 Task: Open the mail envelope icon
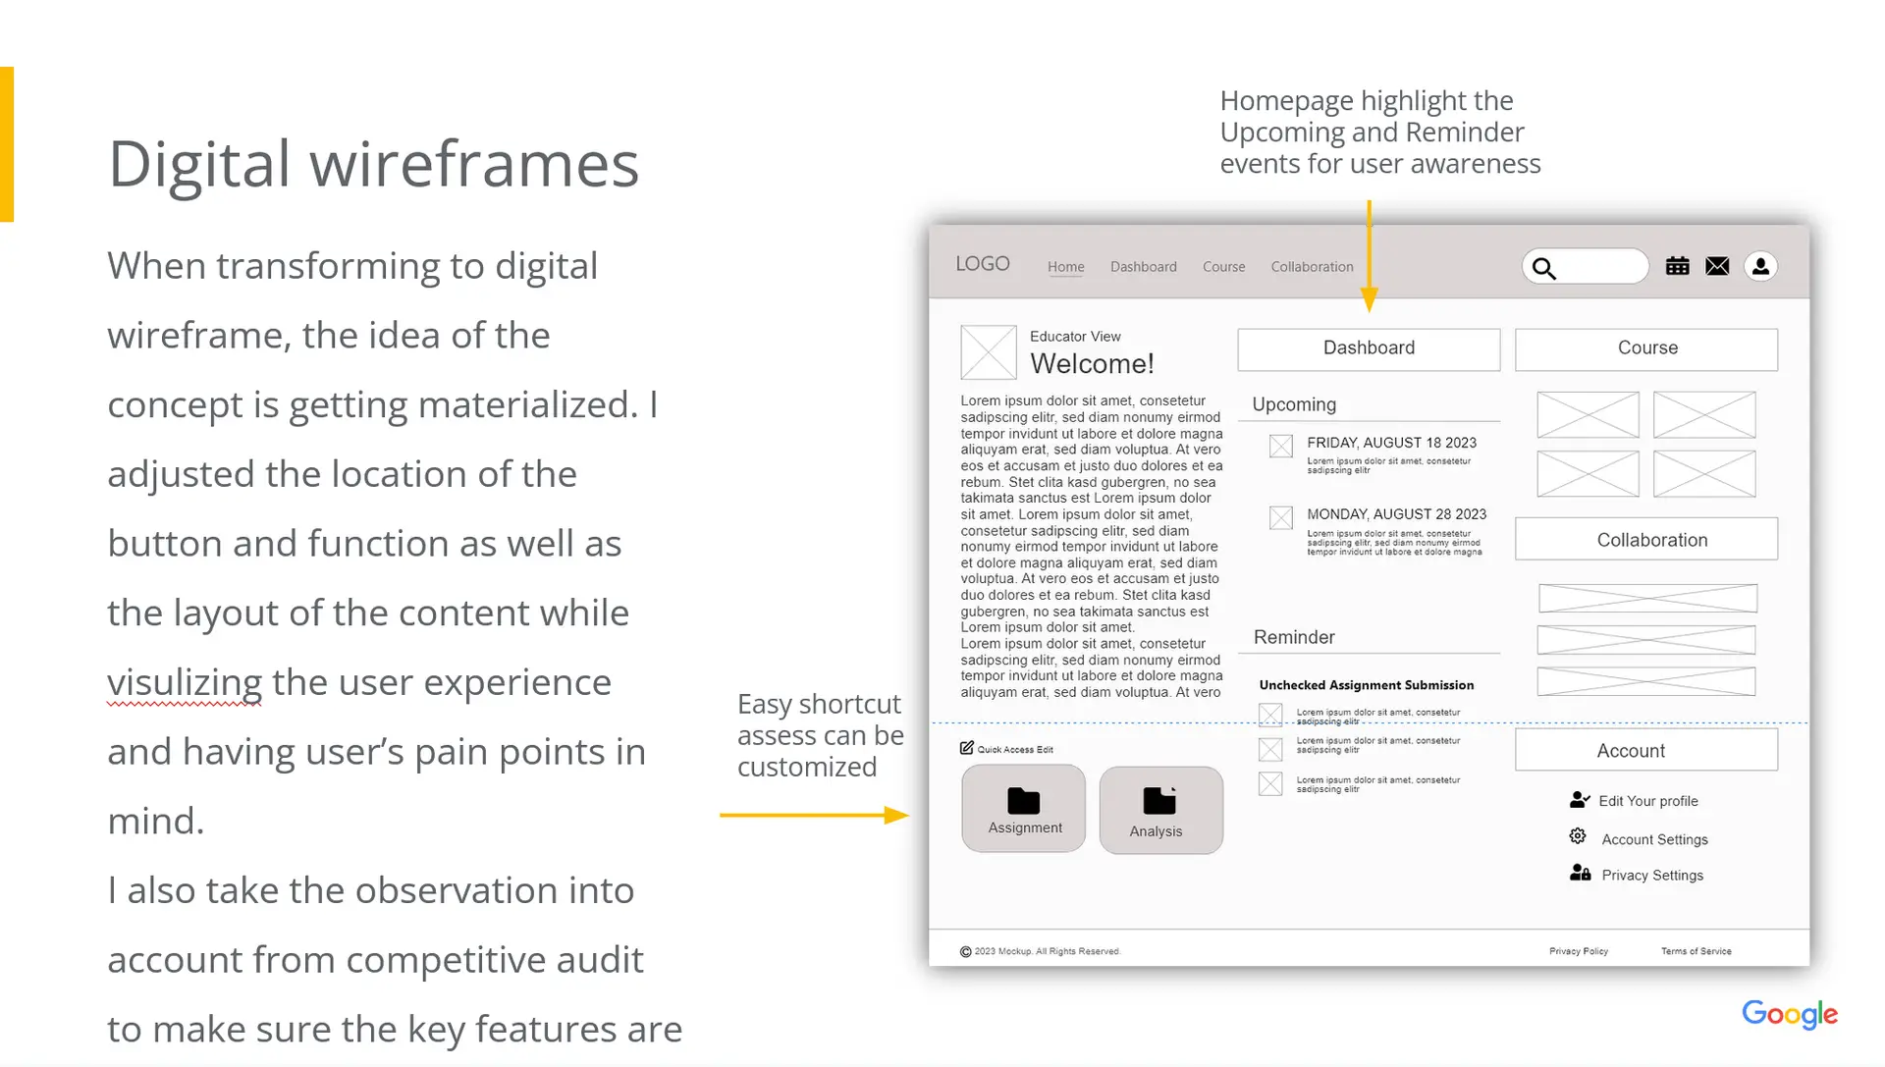[x=1717, y=266]
